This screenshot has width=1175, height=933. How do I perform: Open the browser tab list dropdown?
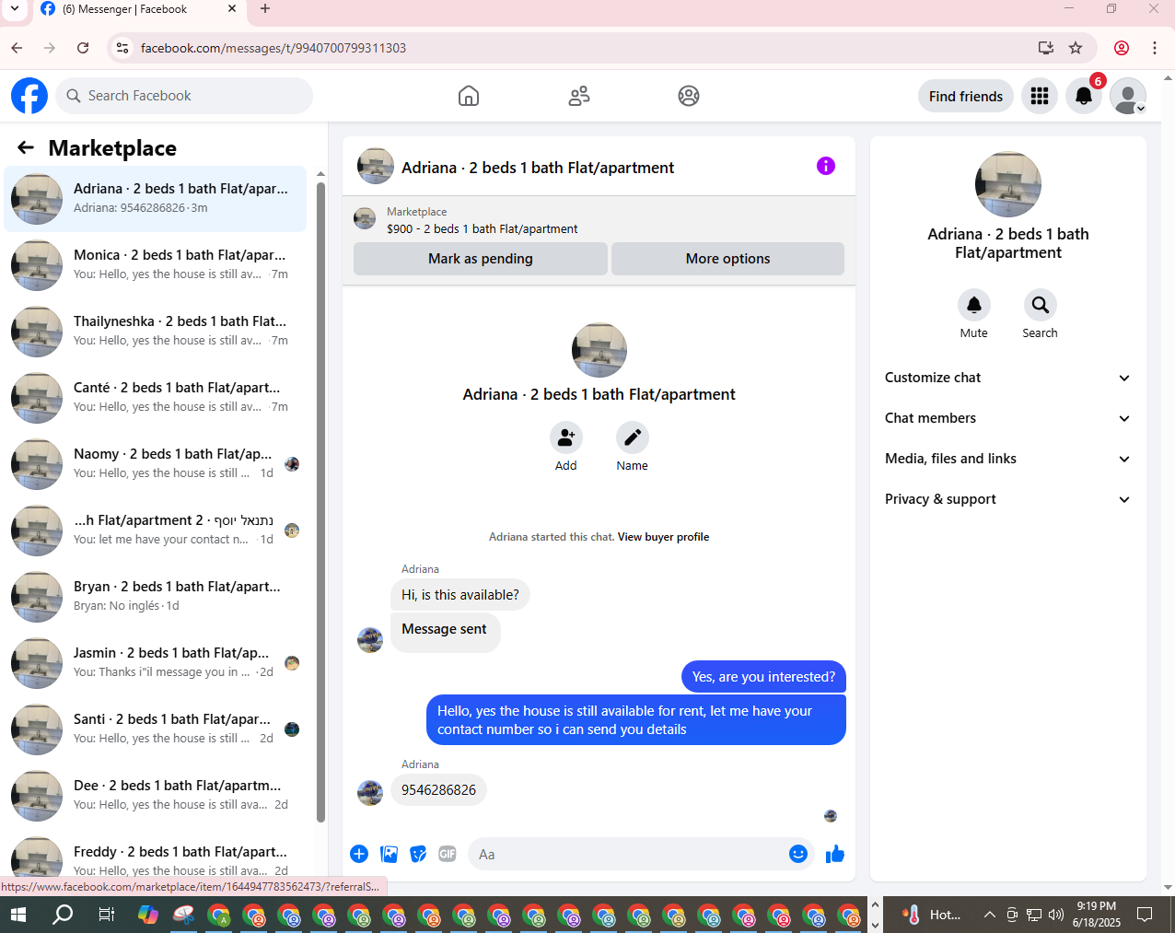pyautogui.click(x=15, y=9)
